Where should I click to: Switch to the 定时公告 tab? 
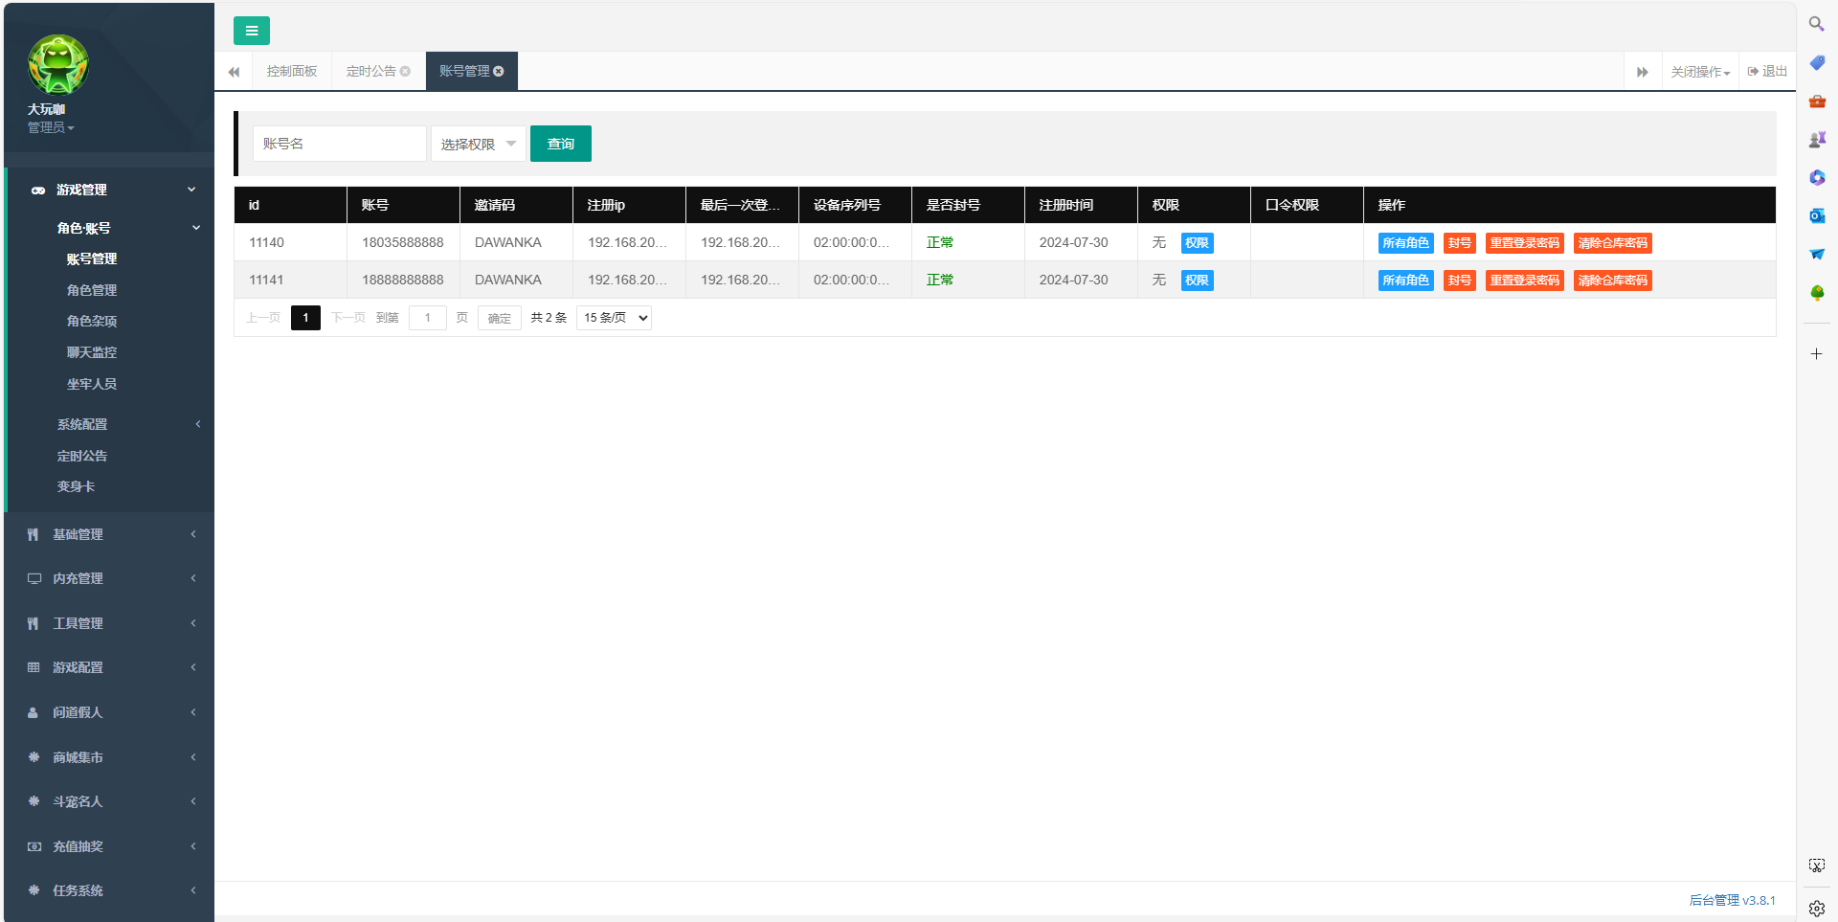[x=370, y=71]
